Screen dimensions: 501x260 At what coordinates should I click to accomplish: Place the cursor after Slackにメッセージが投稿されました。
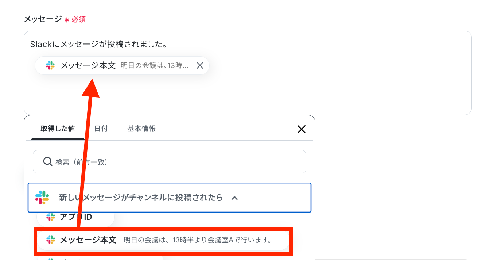(x=167, y=45)
